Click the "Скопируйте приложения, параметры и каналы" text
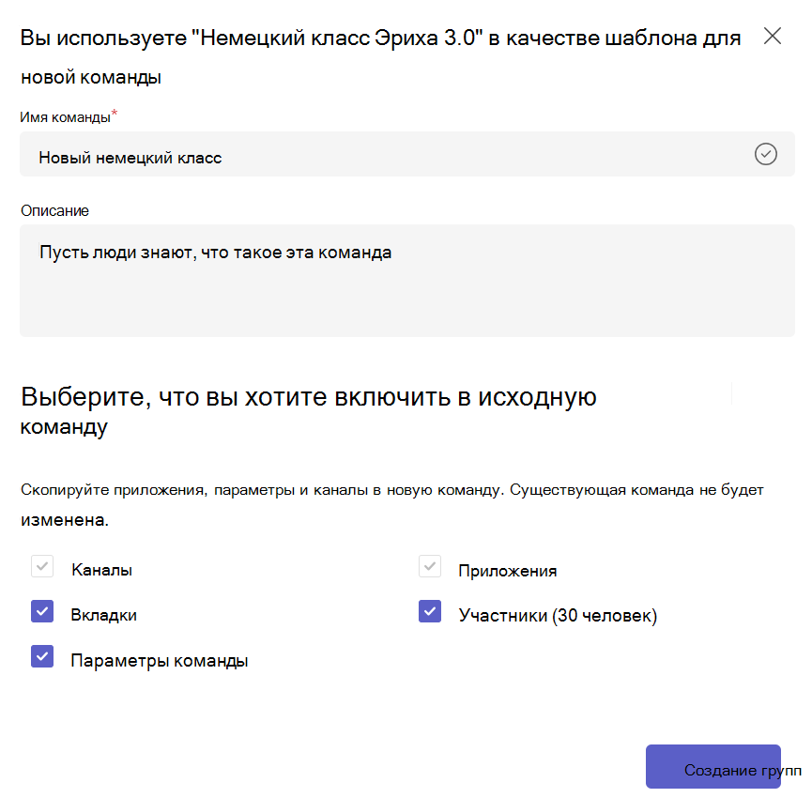 392,505
